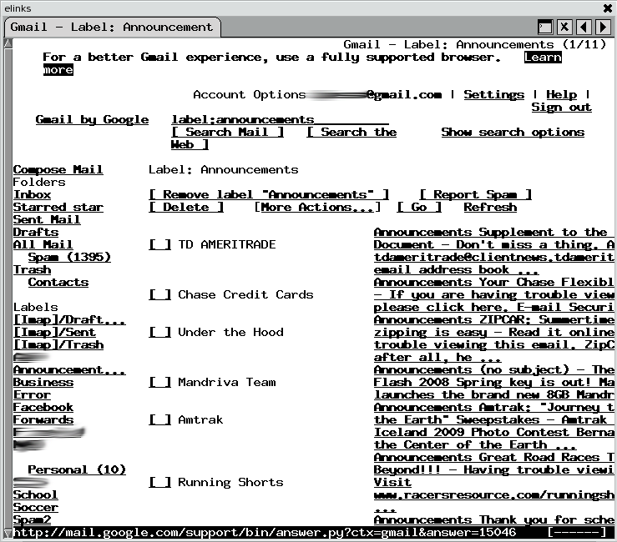Open the Error label

pos(32,394)
